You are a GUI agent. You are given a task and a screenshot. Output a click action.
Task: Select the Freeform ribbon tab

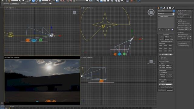point(14,4)
